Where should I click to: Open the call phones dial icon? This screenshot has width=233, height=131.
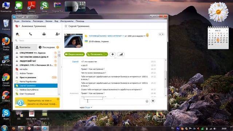coord(31,34)
